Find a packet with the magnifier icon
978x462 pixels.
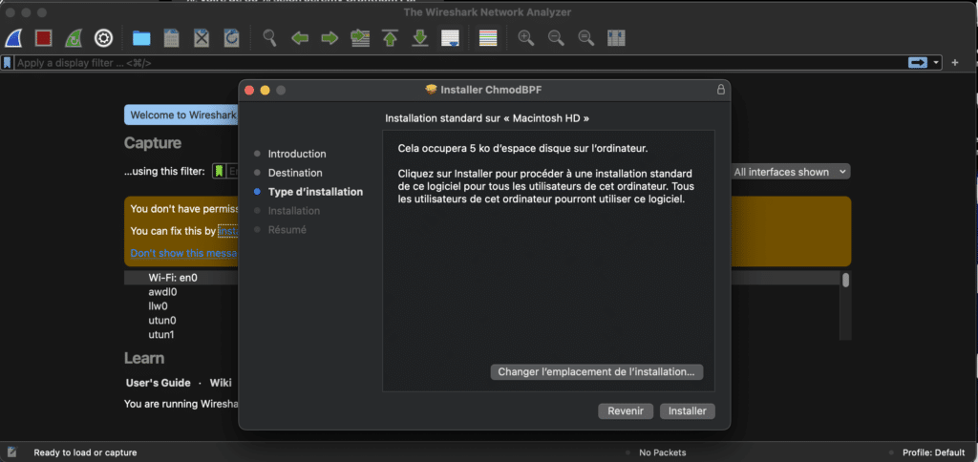tap(269, 38)
